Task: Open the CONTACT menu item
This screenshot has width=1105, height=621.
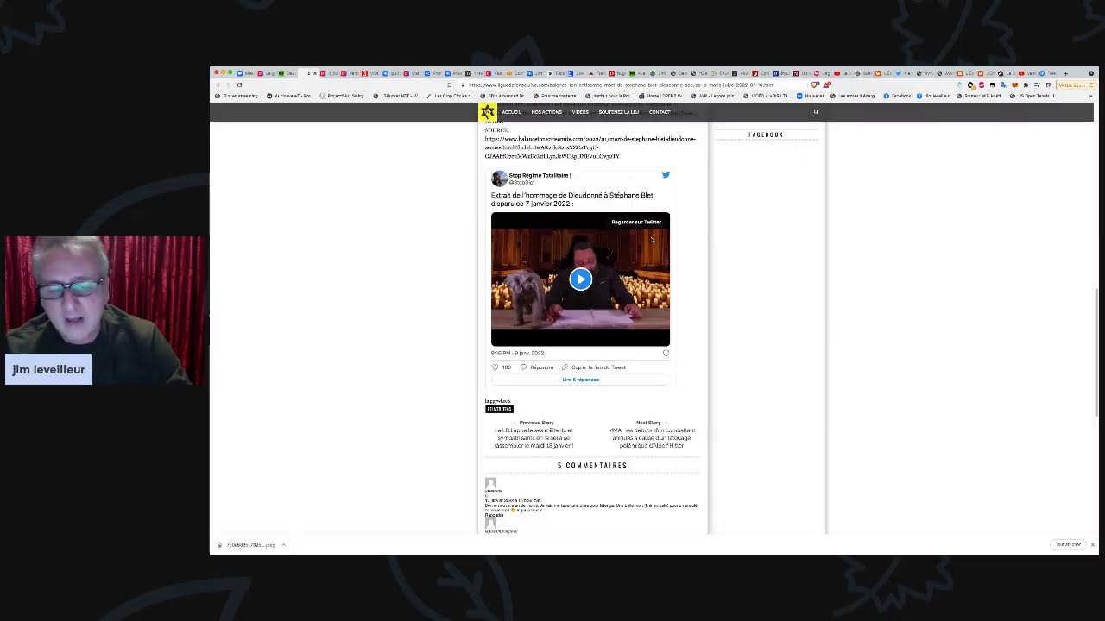Action: coord(660,112)
